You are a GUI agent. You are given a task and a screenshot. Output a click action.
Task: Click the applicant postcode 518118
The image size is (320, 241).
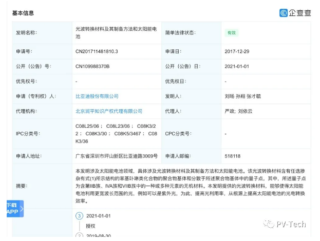(x=233, y=156)
